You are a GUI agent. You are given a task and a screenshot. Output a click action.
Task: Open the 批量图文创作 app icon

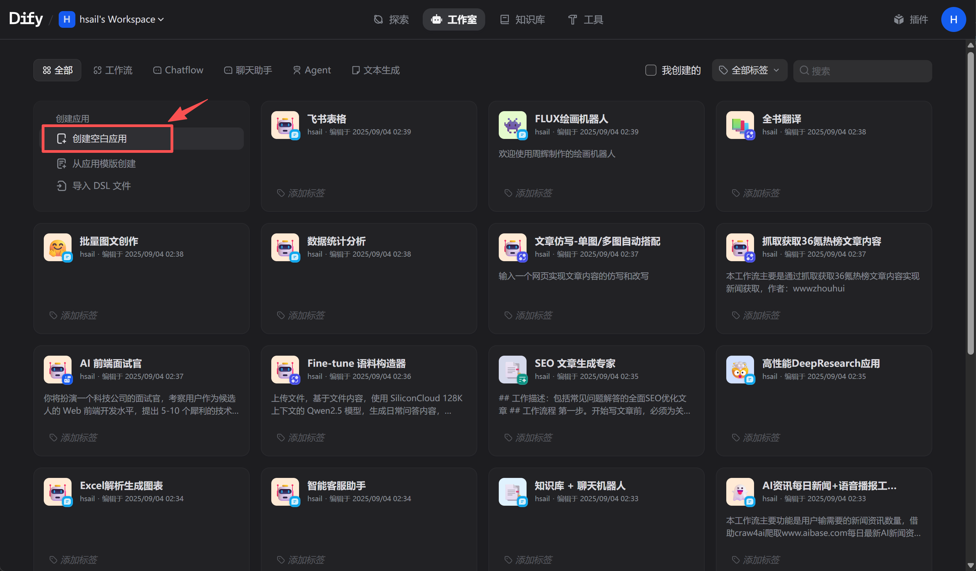(x=58, y=247)
